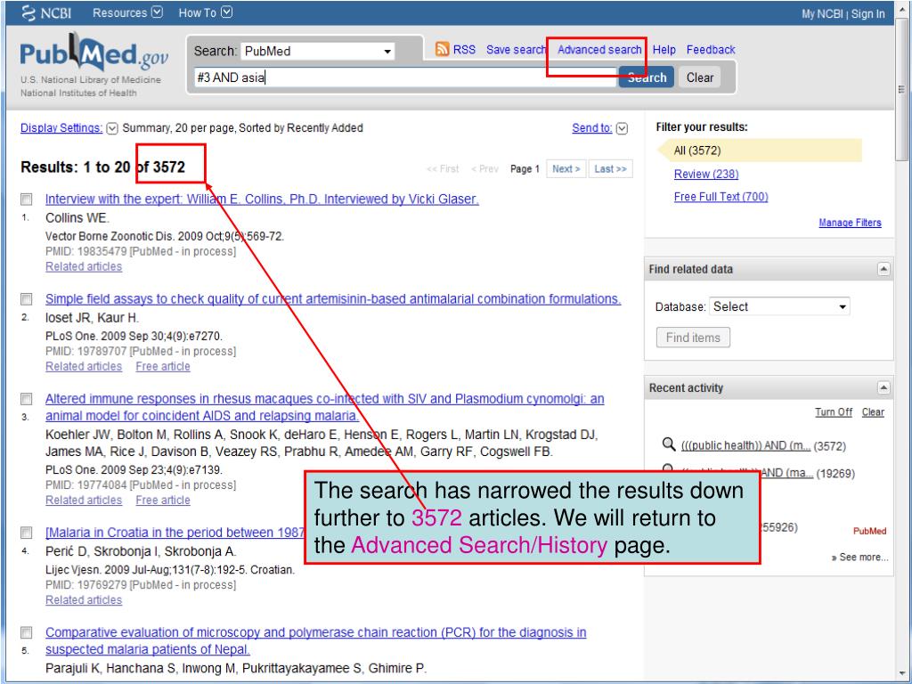Click the My NCBI link

click(x=822, y=14)
